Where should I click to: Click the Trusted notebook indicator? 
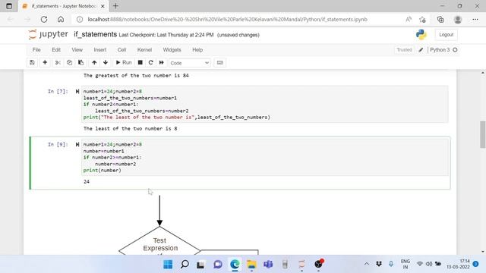404,50
